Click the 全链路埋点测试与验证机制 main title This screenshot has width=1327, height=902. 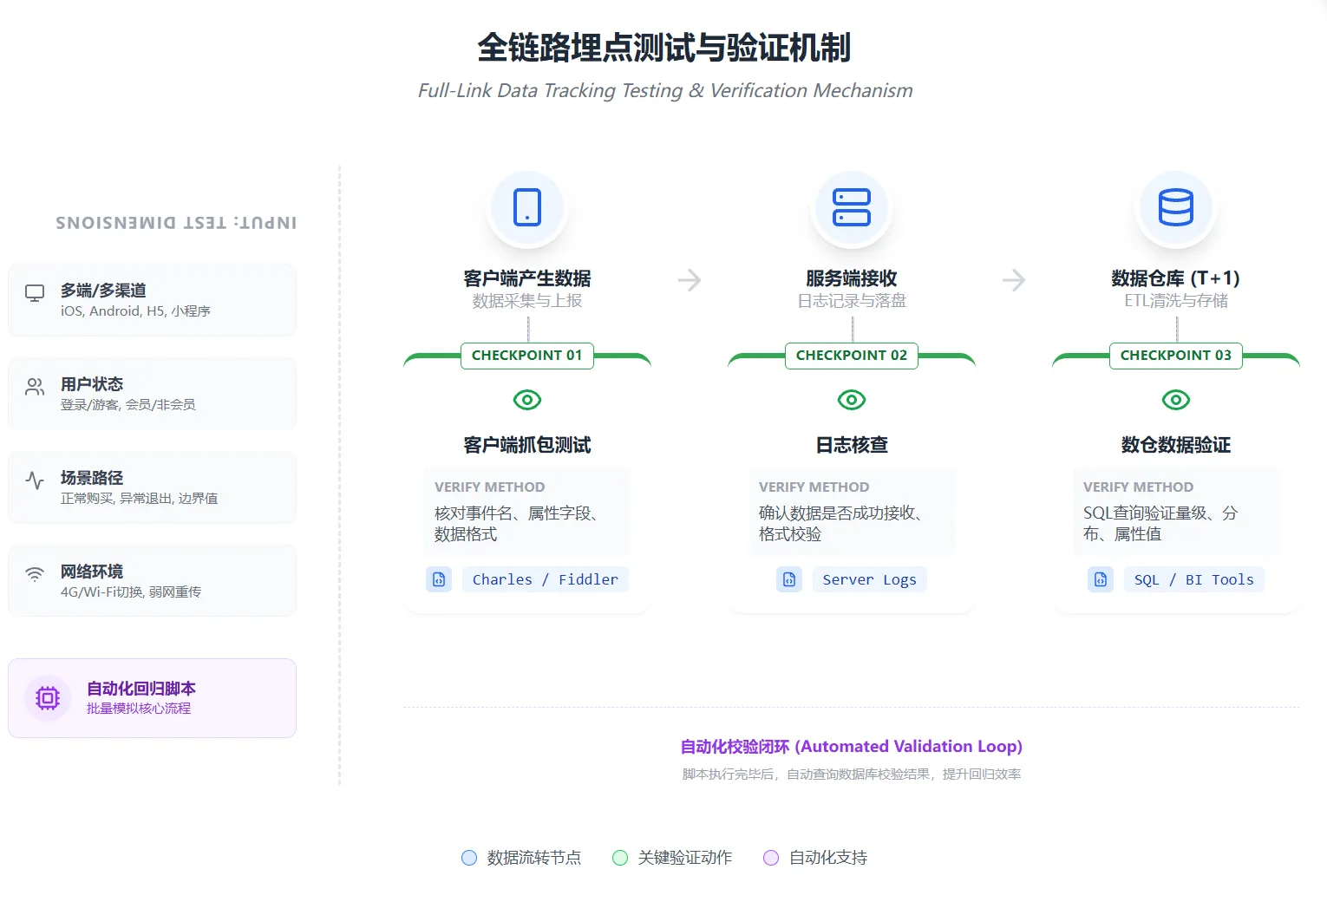click(x=664, y=48)
